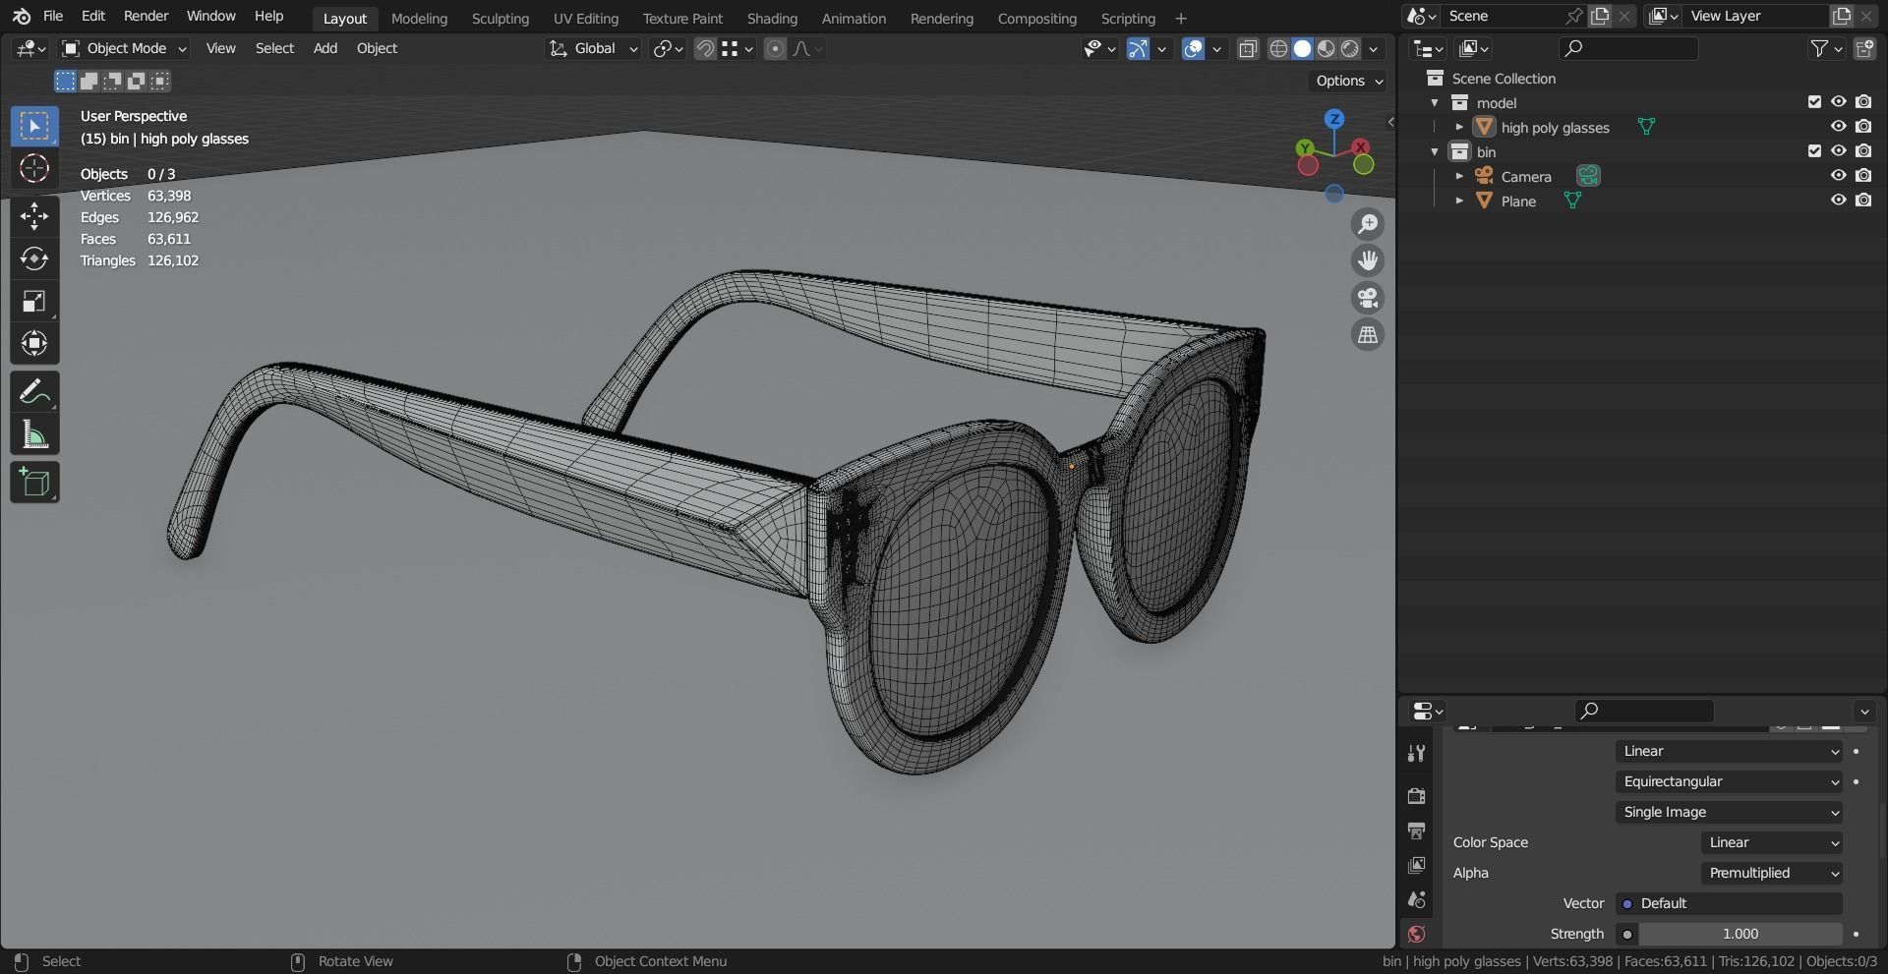Image resolution: width=1888 pixels, height=974 pixels.
Task: Click the Z axis on navigation gizmo
Action: [1334, 119]
